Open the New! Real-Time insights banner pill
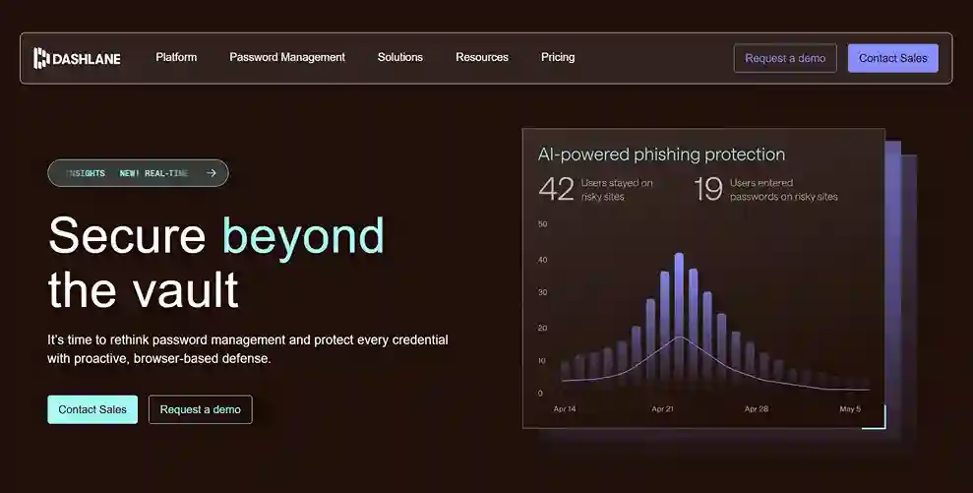973x493 pixels. (138, 173)
